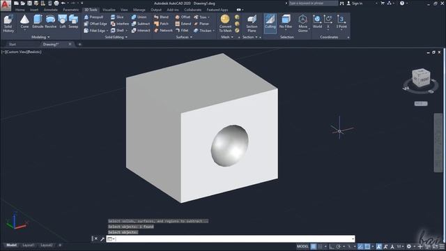Select the Move Gizmo tool
Screen dimensions: 446x251
[302, 23]
